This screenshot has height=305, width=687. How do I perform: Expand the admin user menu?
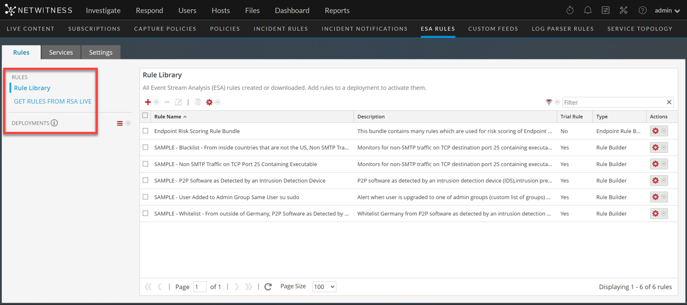point(667,11)
